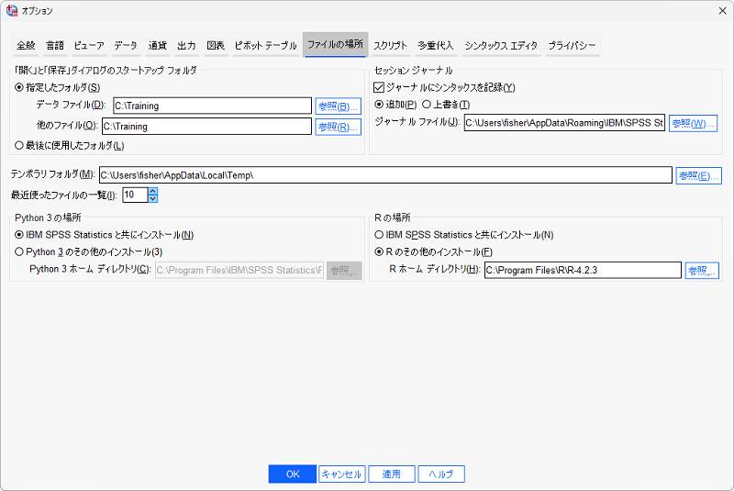This screenshot has width=734, height=491.
Task: Choose R installed with IBM SPSS Statistics
Action: (x=464, y=235)
